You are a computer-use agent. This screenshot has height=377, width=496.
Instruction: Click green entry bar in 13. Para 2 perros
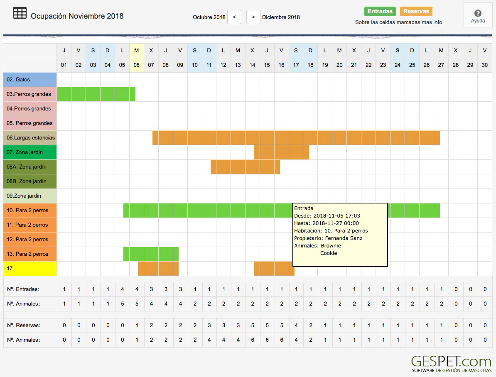(x=151, y=254)
